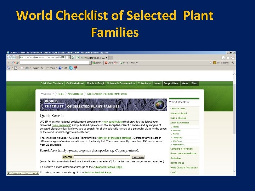Click the PDF converter icon
The width and height of the screenshot is (255, 191).
(x=75, y=68)
